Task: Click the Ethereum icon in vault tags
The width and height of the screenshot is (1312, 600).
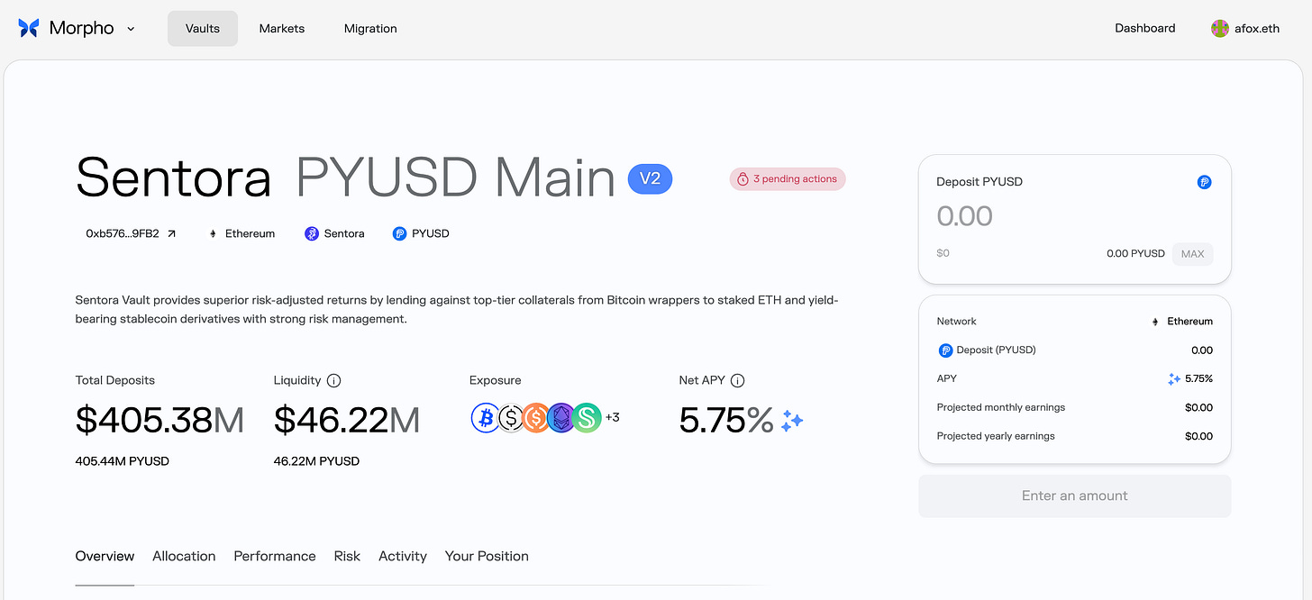Action: [x=214, y=233]
